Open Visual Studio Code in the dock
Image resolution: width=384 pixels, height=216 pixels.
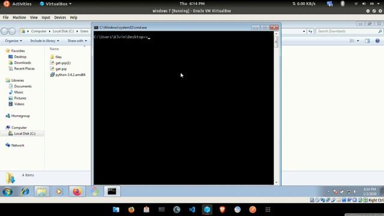(192, 209)
